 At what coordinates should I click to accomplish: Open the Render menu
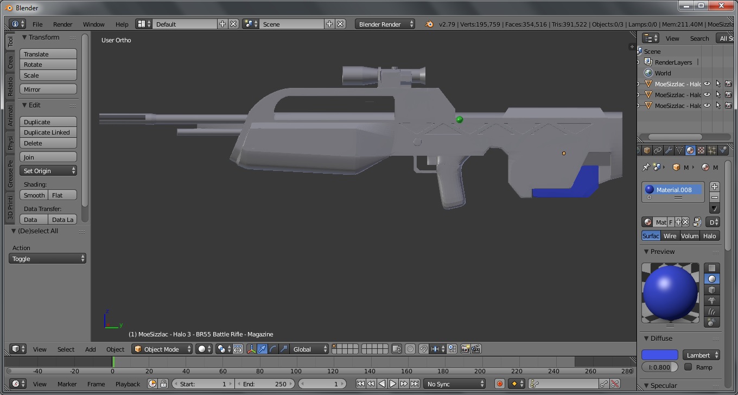pyautogui.click(x=62, y=24)
